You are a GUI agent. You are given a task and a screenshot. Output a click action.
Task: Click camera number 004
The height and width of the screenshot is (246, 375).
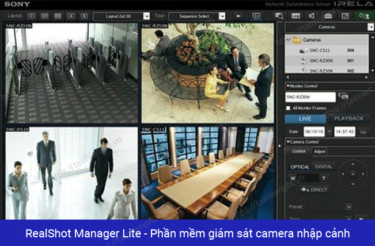point(351,51)
